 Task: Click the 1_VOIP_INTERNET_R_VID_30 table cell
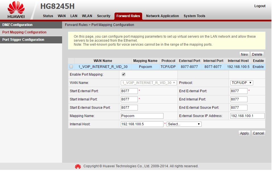click(103, 67)
